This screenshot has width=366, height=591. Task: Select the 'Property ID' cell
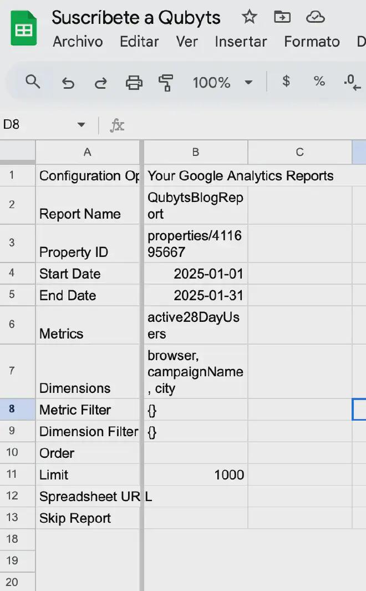tap(88, 244)
